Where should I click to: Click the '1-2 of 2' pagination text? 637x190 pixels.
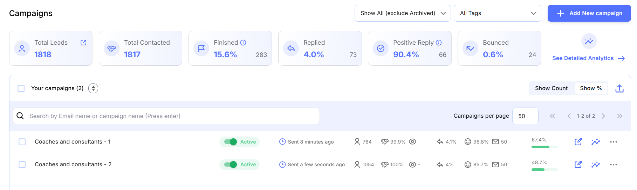point(586,116)
